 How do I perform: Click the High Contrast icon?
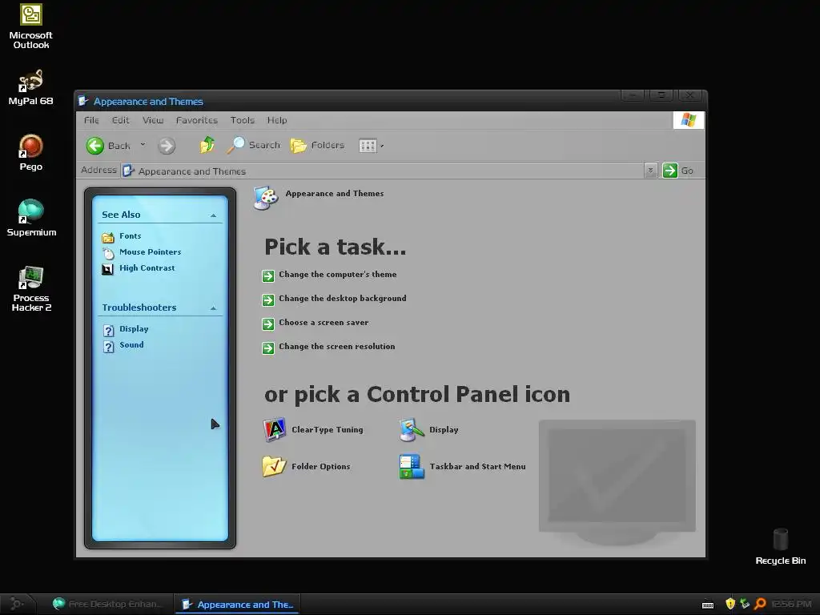coord(108,269)
